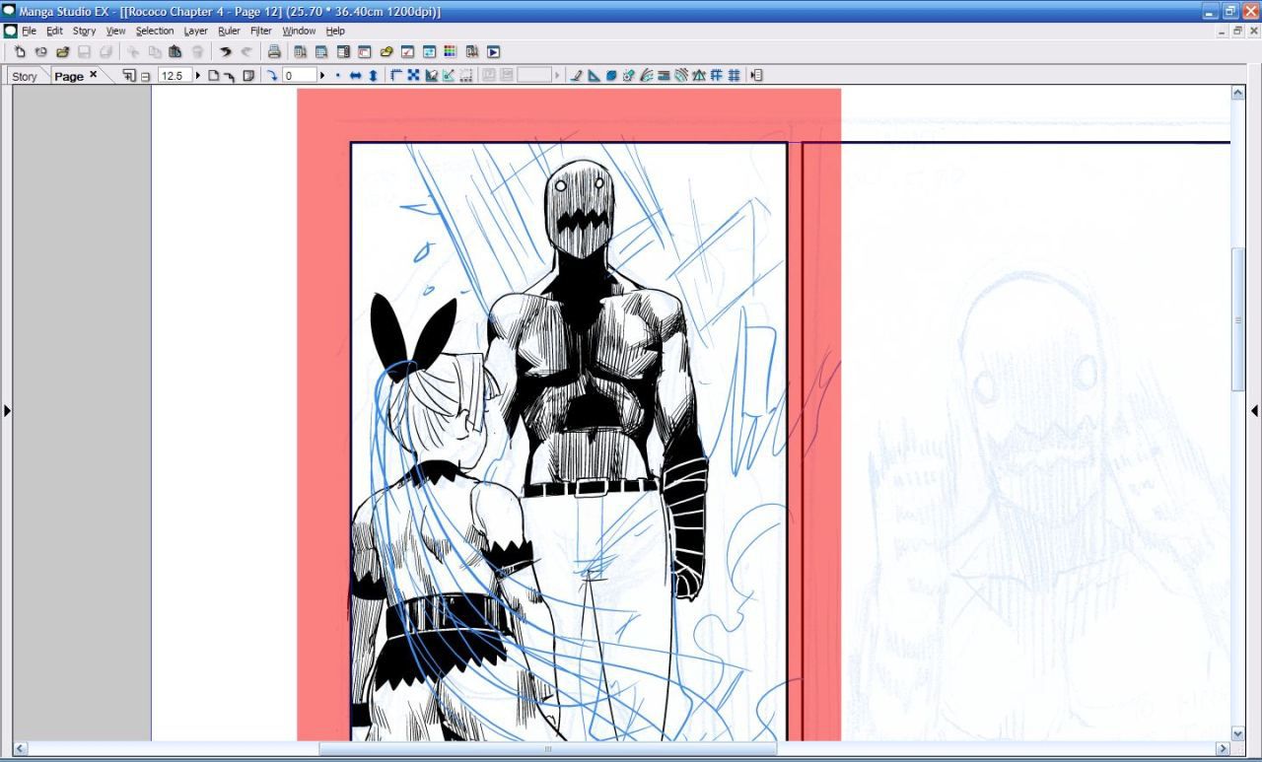Click the curved-arrow icon right of the fit-page icon
The width and height of the screenshot is (1262, 762).
tap(229, 77)
